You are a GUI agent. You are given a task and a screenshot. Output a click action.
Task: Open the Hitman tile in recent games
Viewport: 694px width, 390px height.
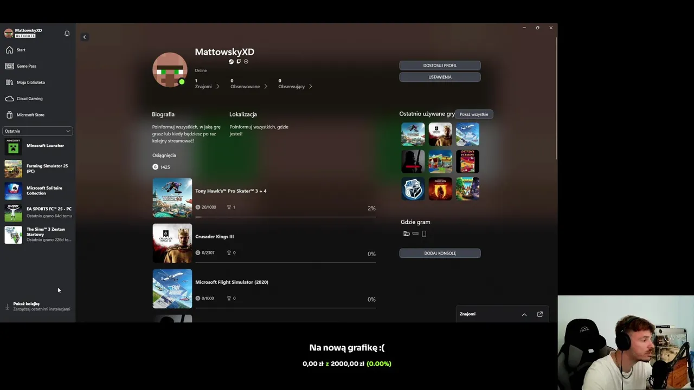(413, 161)
